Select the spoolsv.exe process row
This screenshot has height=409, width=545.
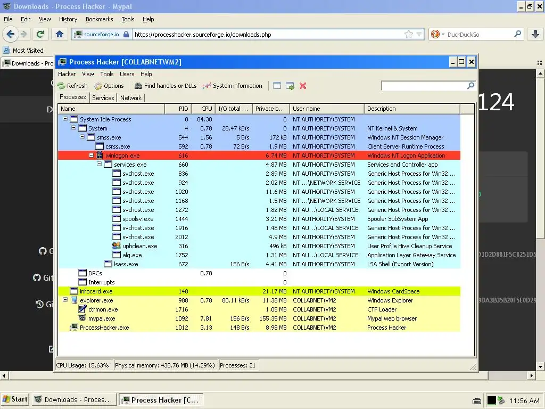pyautogui.click(x=259, y=219)
